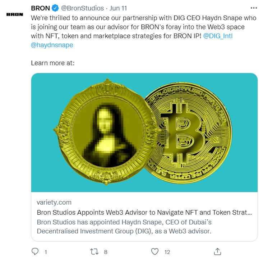Screen dimensions: 263x259
Task: Click the like count number 12
Action: click(167, 252)
